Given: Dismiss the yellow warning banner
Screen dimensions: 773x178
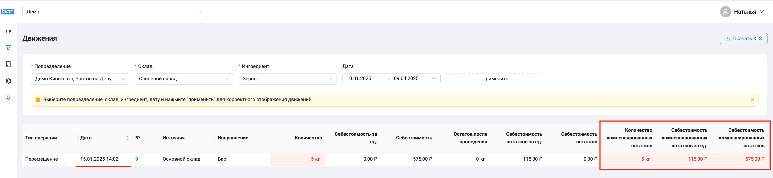Looking at the screenshot, I should click(x=752, y=100).
